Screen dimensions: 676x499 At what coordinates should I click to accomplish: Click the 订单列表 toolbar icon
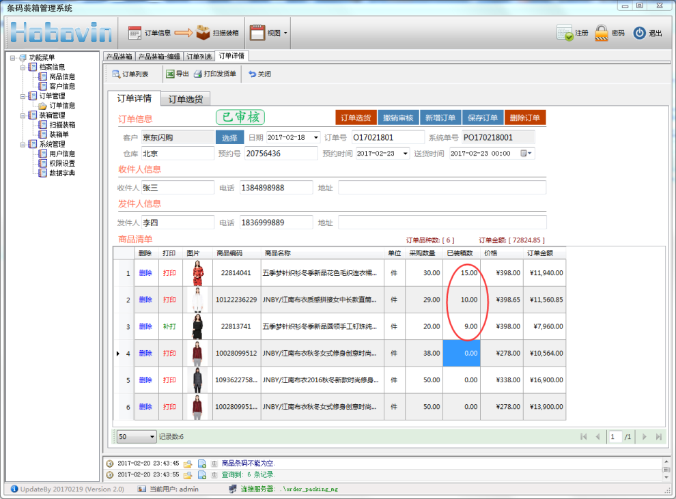click(117, 74)
